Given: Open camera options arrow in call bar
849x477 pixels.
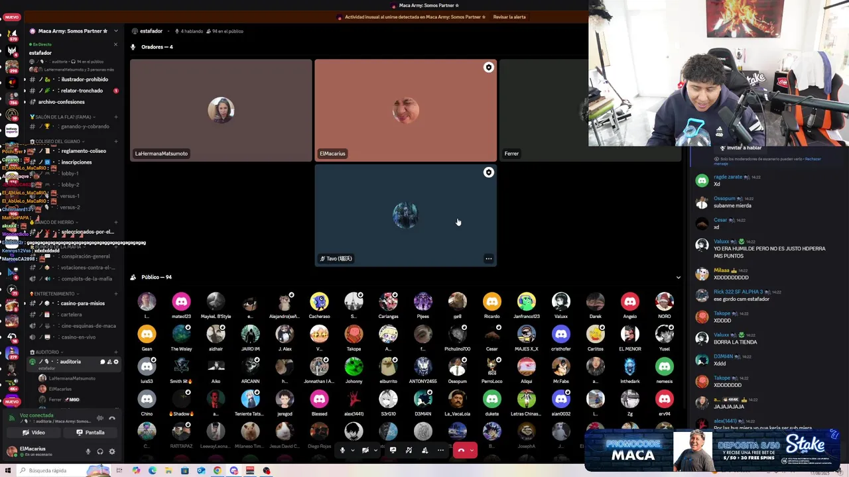Looking at the screenshot, I should pos(375,450).
